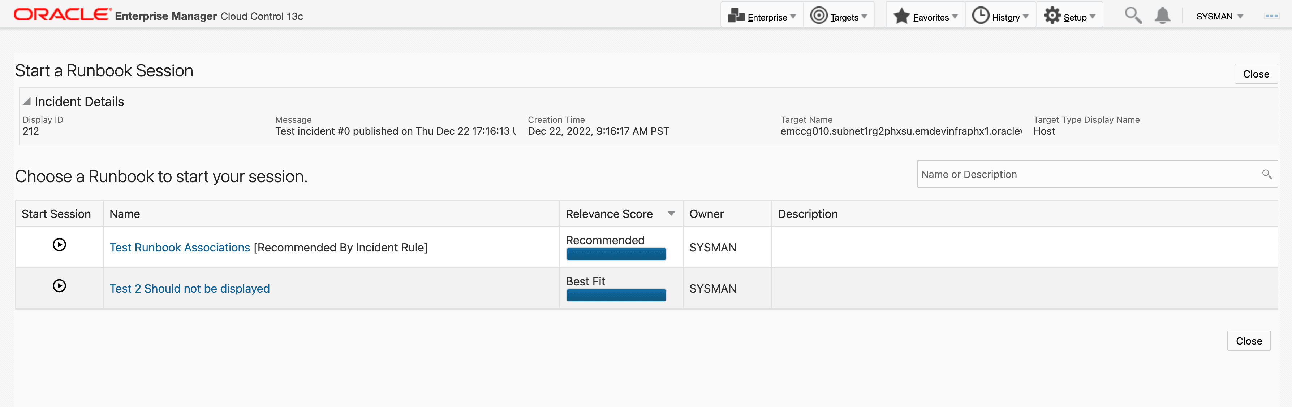Viewport: 1292px width, 407px height.
Task: Click the Targets bullseye icon
Action: pos(819,16)
